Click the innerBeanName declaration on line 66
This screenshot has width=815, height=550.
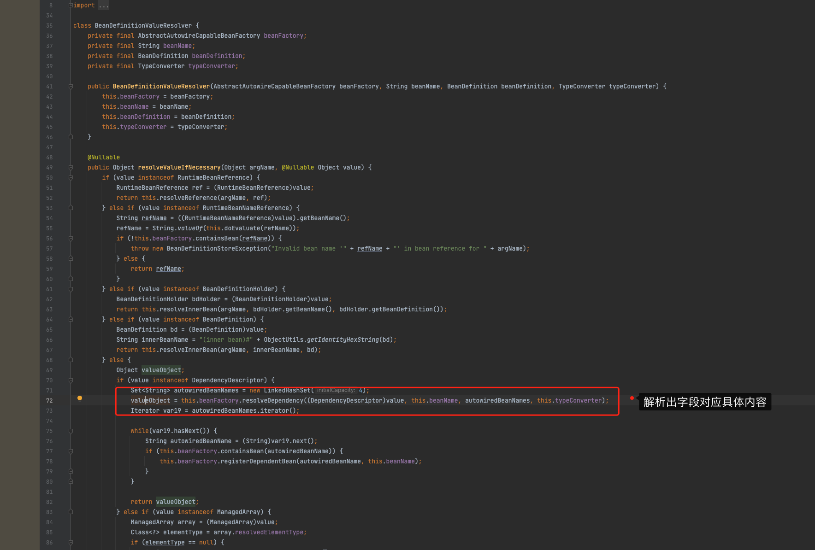[165, 340]
